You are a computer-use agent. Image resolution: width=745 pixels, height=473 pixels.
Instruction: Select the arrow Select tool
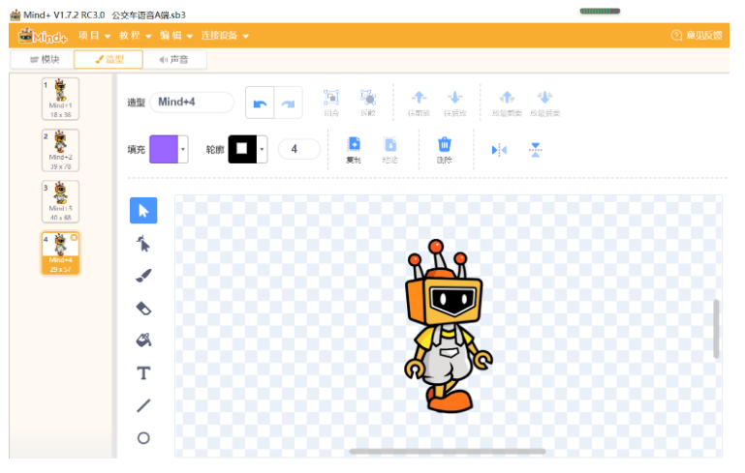143,210
